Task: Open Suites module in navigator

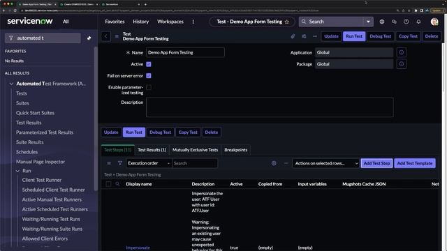Action: click(22, 103)
